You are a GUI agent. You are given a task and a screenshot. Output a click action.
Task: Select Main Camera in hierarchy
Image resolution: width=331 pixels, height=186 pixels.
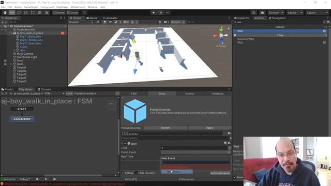[25, 54]
